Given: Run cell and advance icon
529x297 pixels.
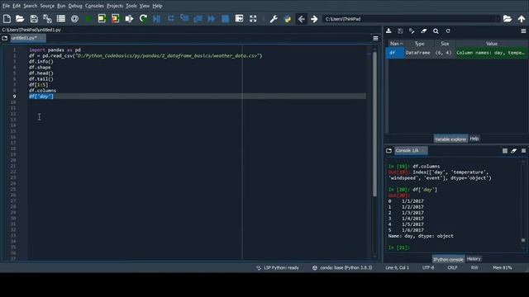Looking at the screenshot, I should [116, 19].
